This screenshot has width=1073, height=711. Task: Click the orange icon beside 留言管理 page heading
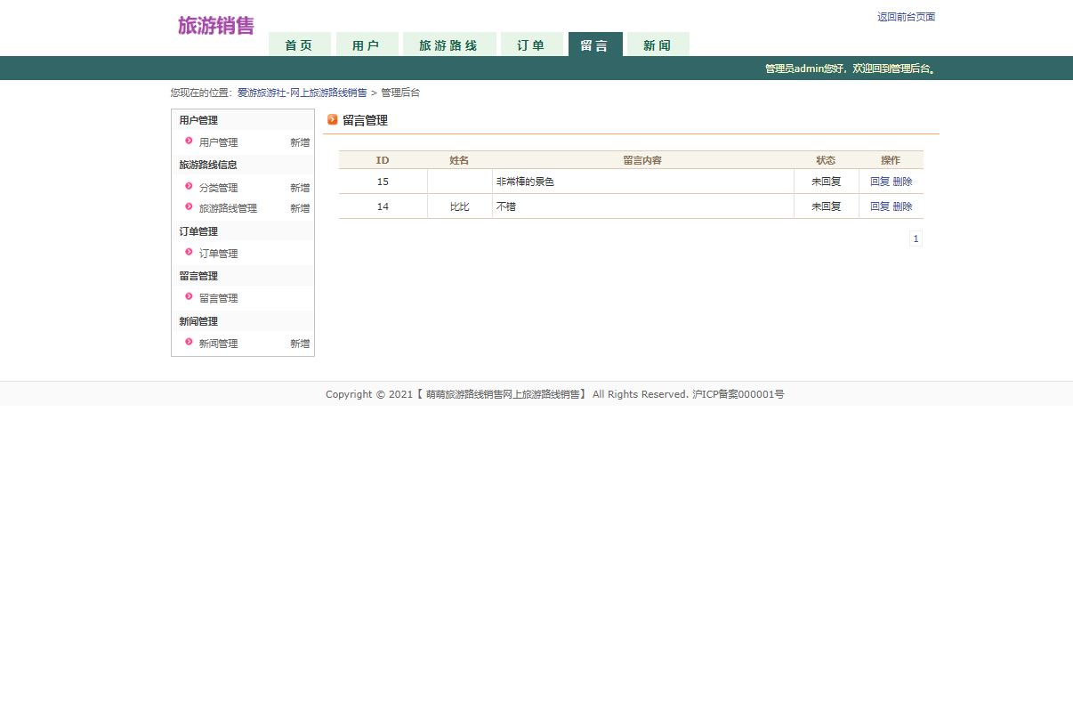coord(333,119)
